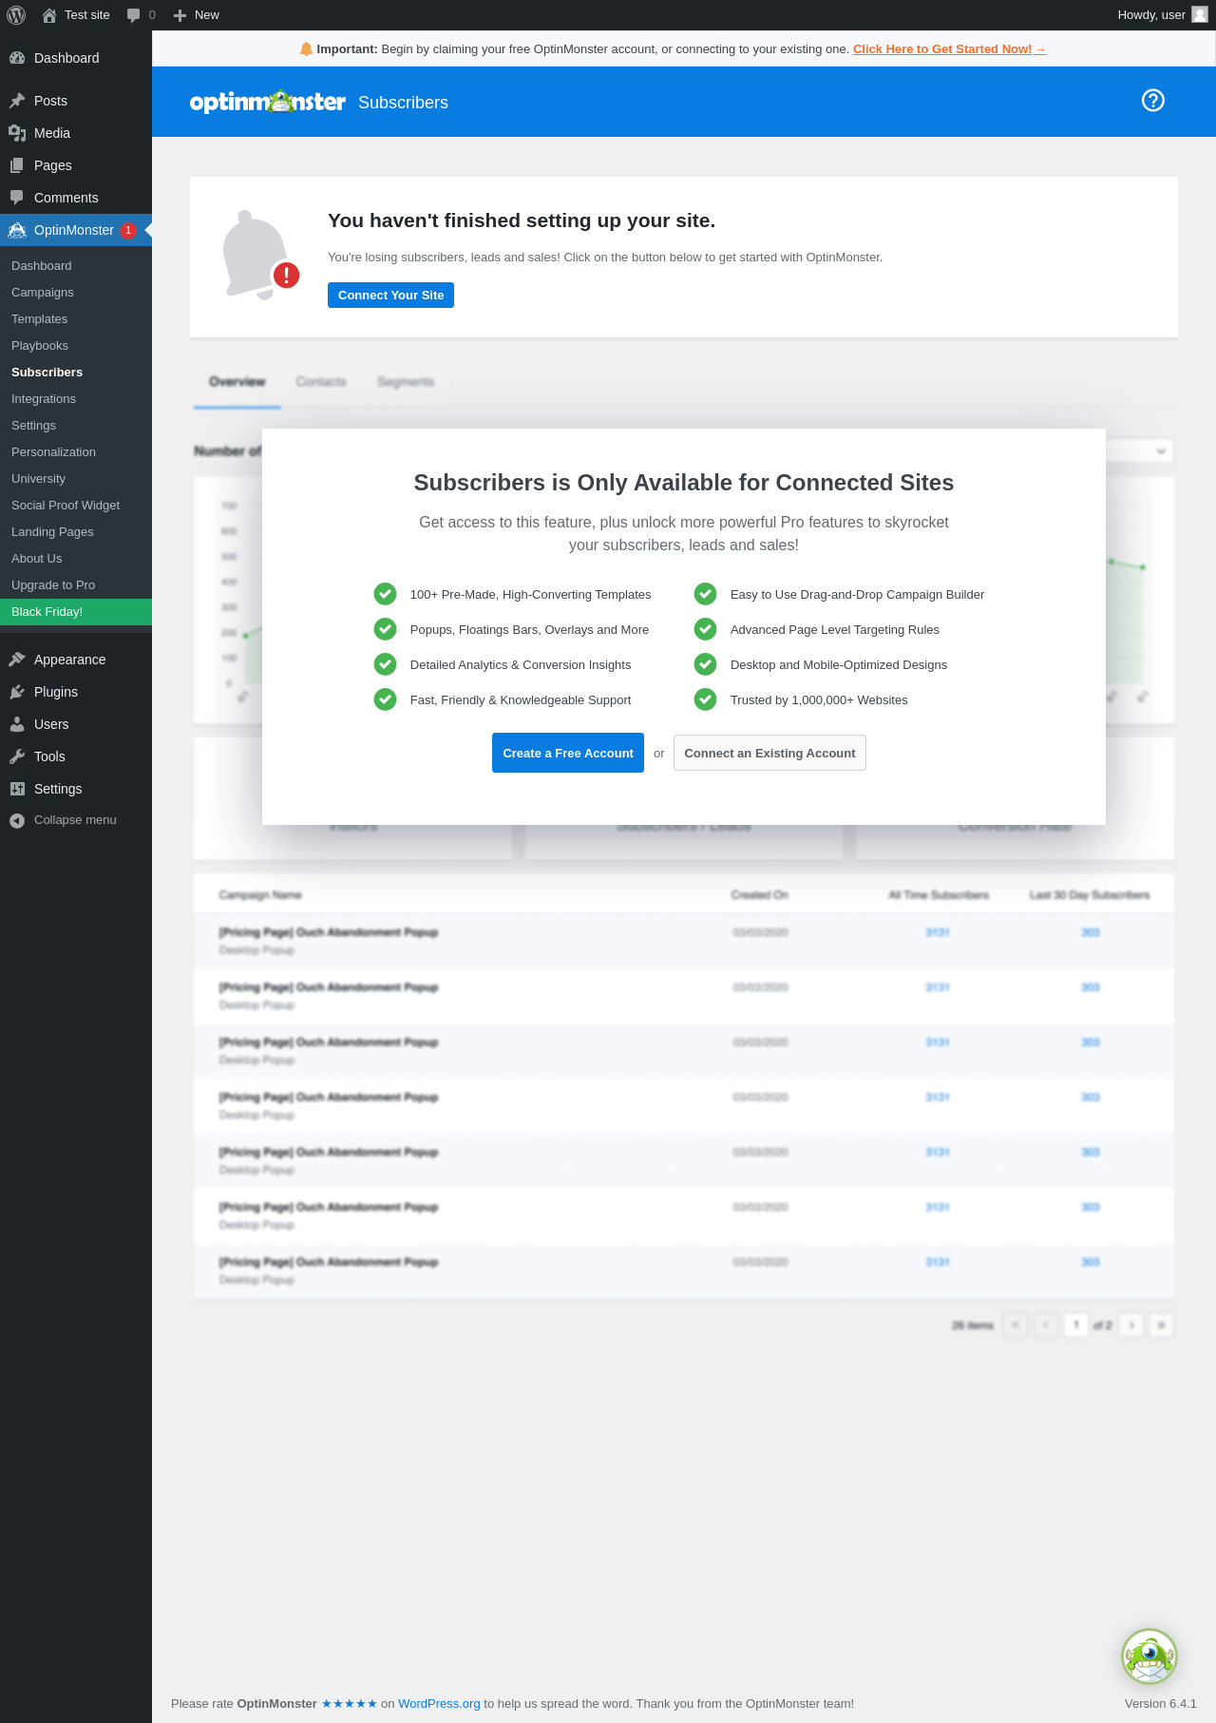The width and height of the screenshot is (1216, 1723).
Task: Open the Appearance menu
Action: pyautogui.click(x=76, y=660)
